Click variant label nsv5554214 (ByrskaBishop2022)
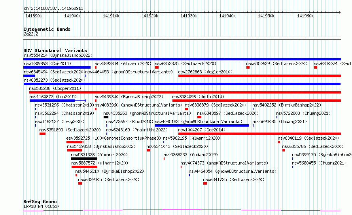Screen dimensions: 352x215 (x=58, y=55)
